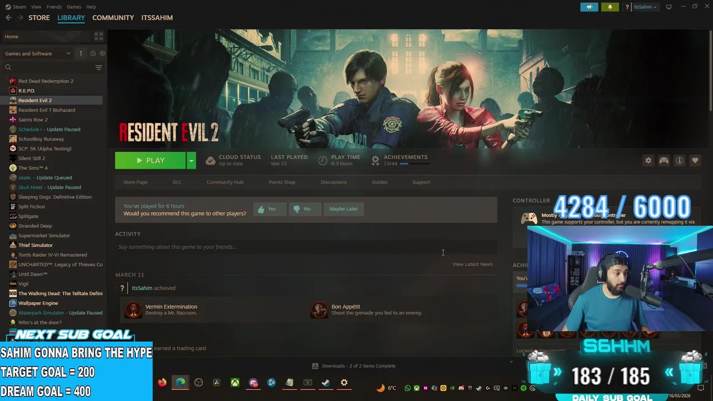Viewport: 713px width, 401px height.
Task: Switch to the COMMUNITY tab
Action: [113, 18]
